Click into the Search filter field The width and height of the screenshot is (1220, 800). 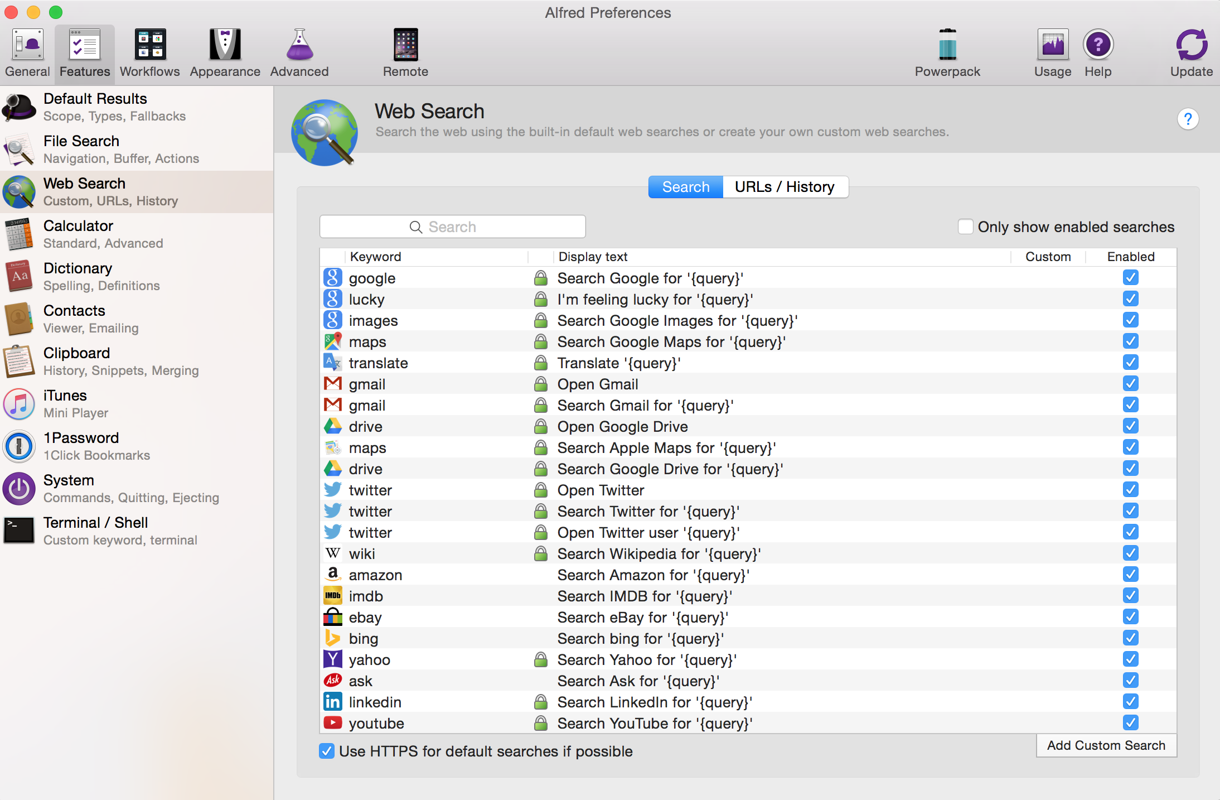452,226
